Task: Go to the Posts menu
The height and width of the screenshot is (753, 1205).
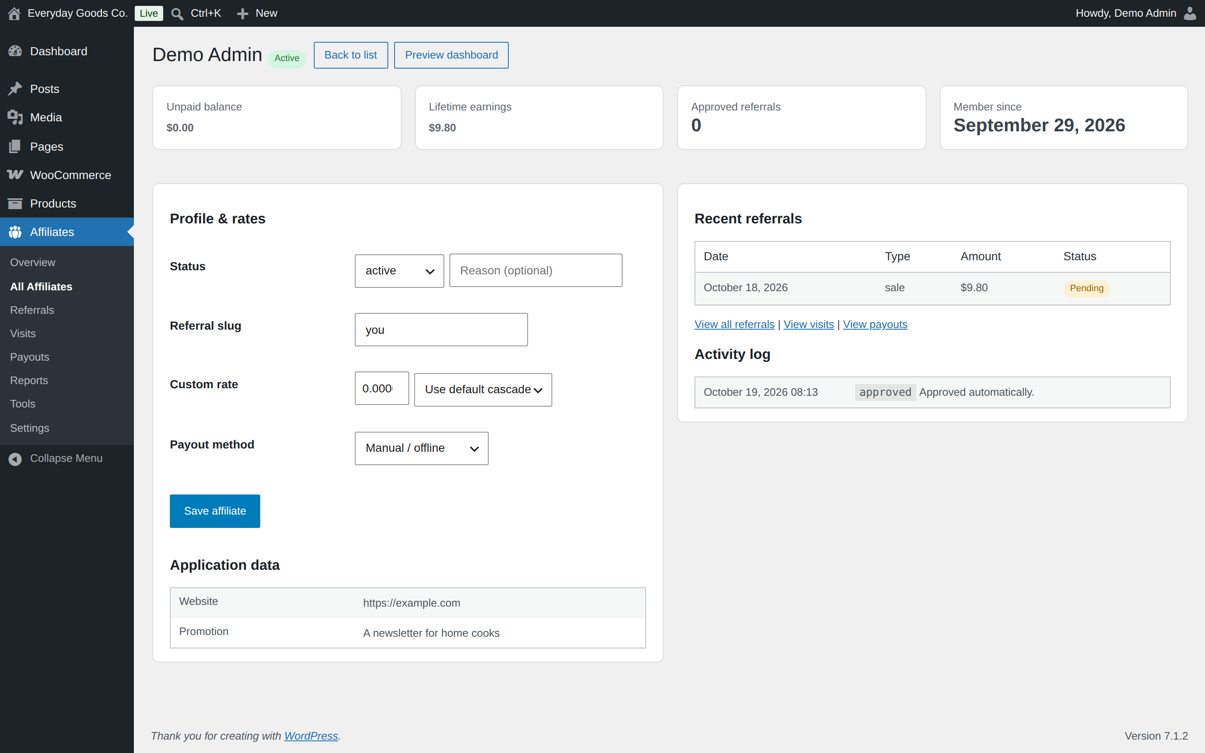Action: tap(67, 89)
